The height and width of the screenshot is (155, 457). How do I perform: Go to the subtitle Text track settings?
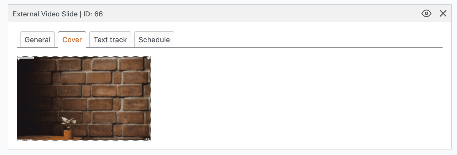[110, 40]
